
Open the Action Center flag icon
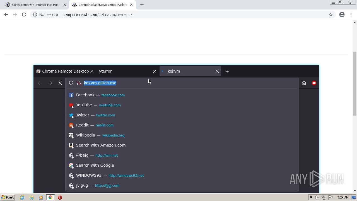point(331,197)
